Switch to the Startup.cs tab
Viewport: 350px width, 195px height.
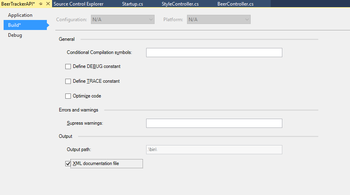(x=132, y=4)
